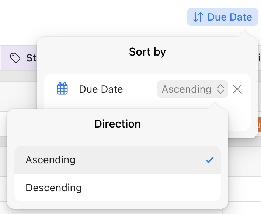Remove the Due Date sort with the X
Screen dimensions: 261x214
click(x=237, y=89)
